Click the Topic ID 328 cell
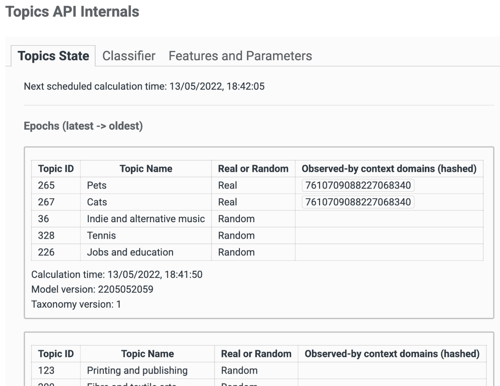 point(46,235)
